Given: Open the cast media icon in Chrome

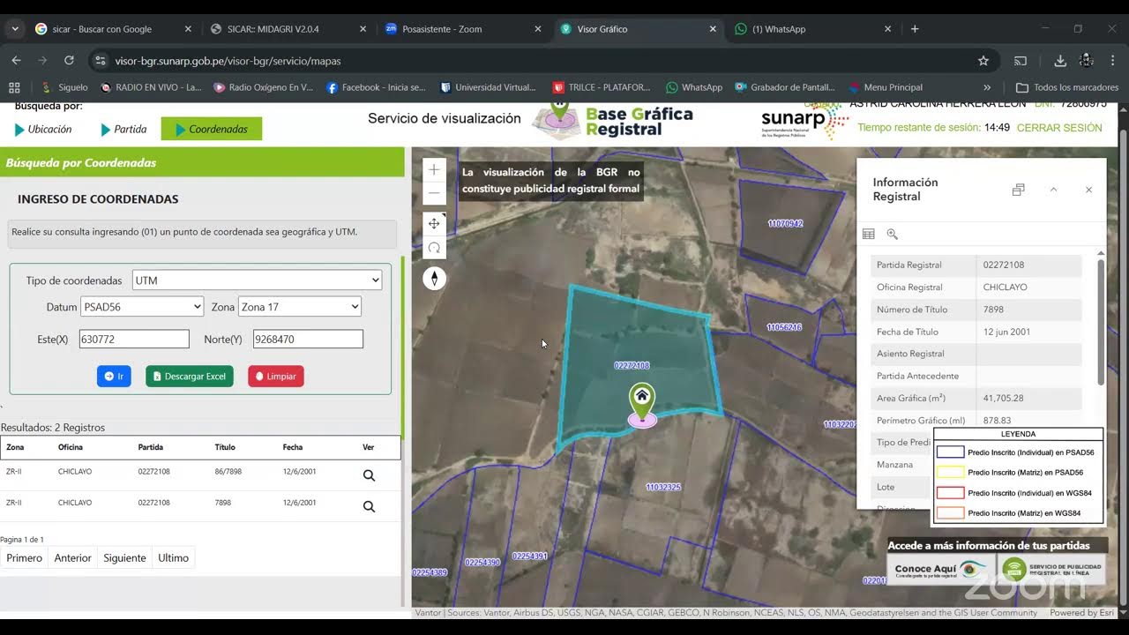Looking at the screenshot, I should pyautogui.click(x=1021, y=61).
